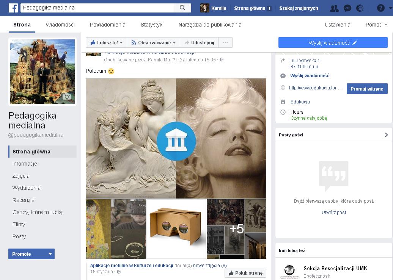Open the Promote dropdown arrow
The image size is (393, 280).
point(50,254)
